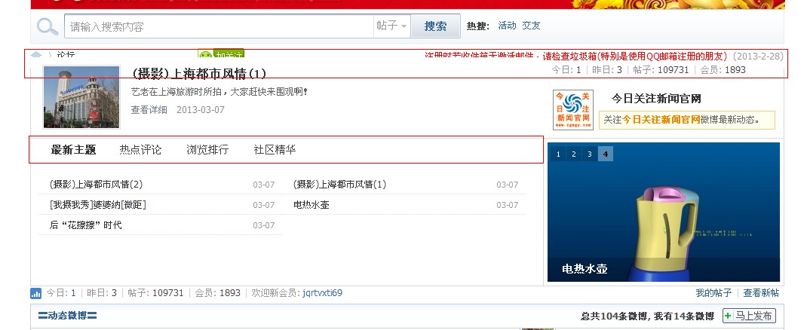The image size is (807, 330).
Task: Open 今日关注新闻官网 heading link
Action: (655, 99)
